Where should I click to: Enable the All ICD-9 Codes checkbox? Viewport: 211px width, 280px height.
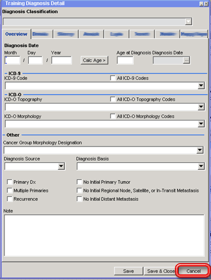pos(113,78)
